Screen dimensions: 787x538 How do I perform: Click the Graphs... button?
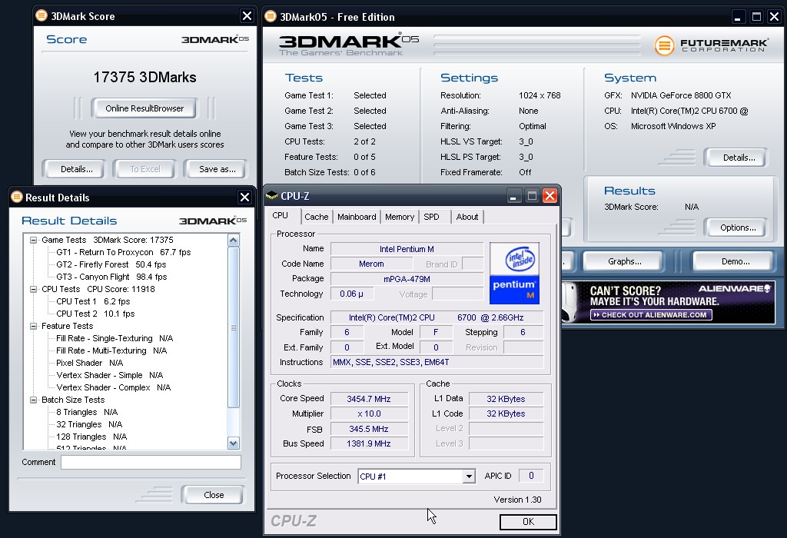(x=624, y=261)
